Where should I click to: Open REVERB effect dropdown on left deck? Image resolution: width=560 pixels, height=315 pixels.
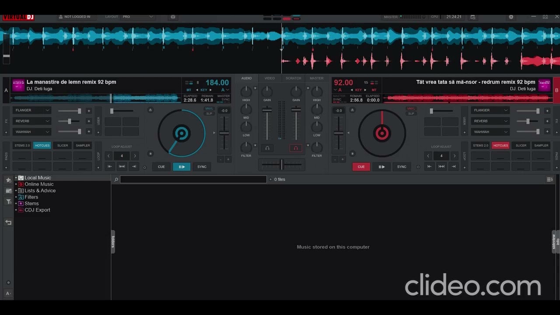tap(32, 121)
